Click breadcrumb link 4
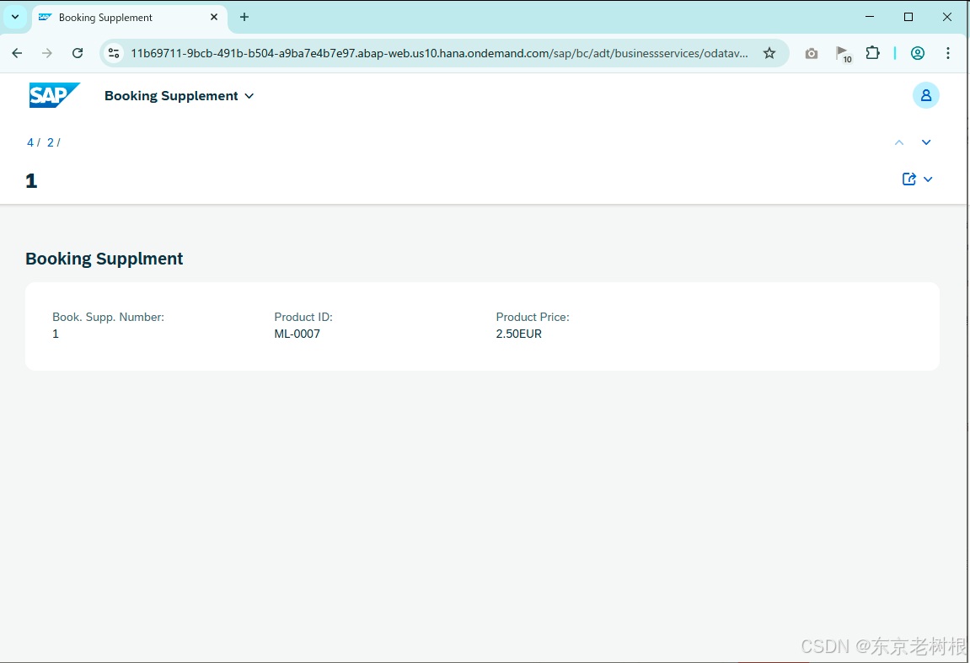 tap(30, 142)
